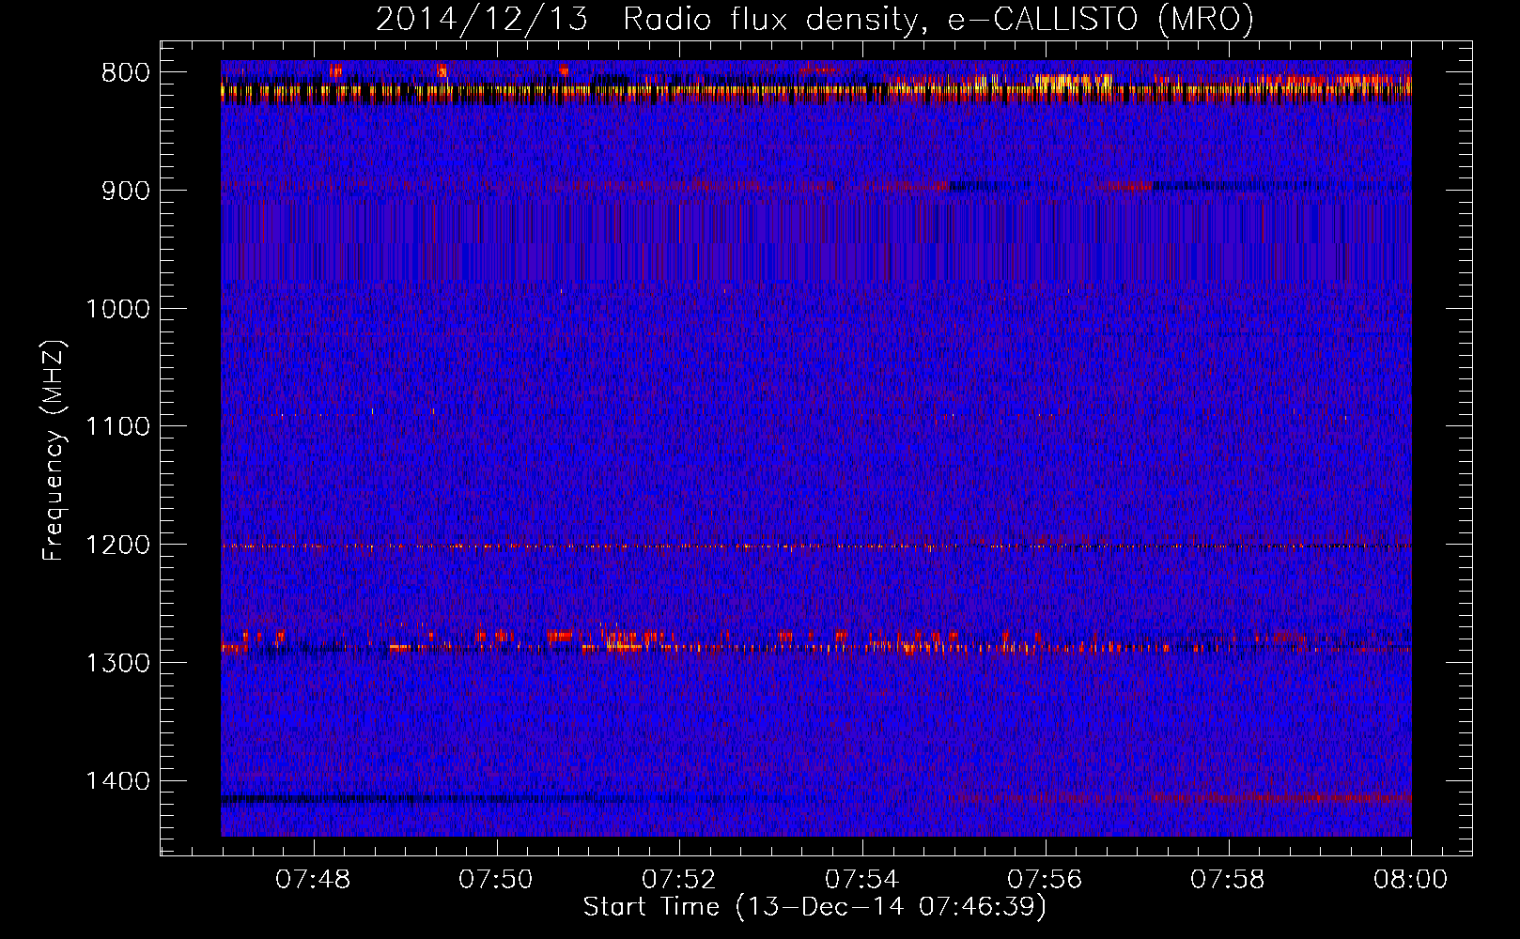The image size is (1520, 939).
Task: Click the 1300 frequency tick label
Action: 117,663
